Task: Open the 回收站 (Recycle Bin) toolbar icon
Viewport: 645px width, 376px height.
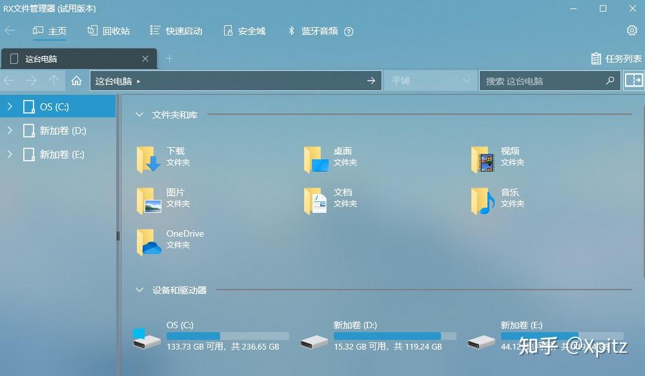Action: [108, 30]
